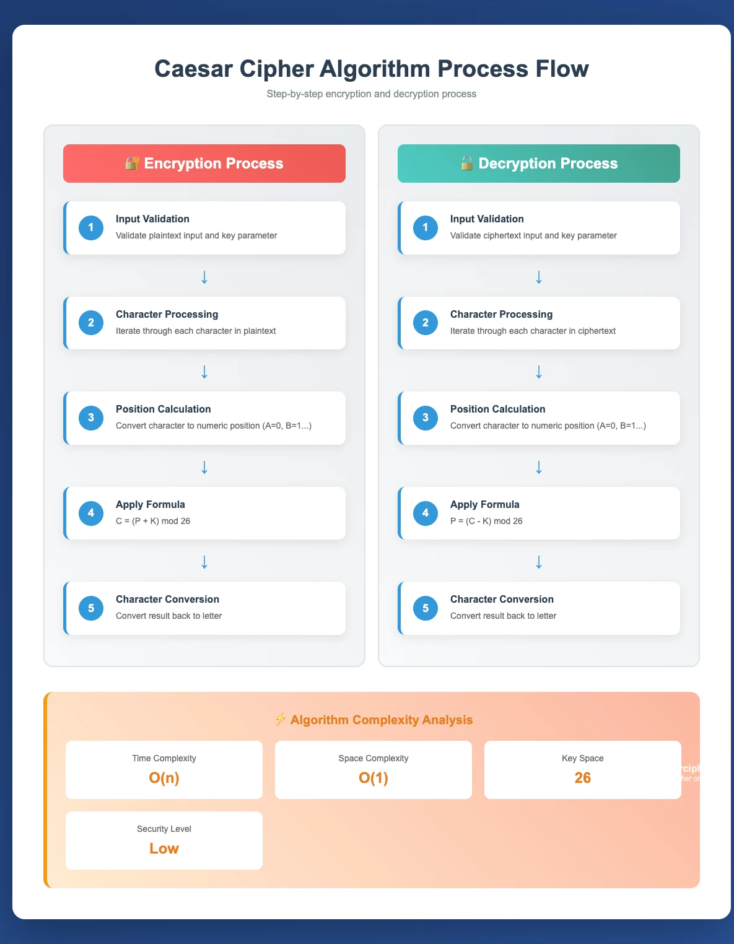The height and width of the screenshot is (944, 734).
Task: Select the Encryption Process header banner
Action: (x=204, y=164)
